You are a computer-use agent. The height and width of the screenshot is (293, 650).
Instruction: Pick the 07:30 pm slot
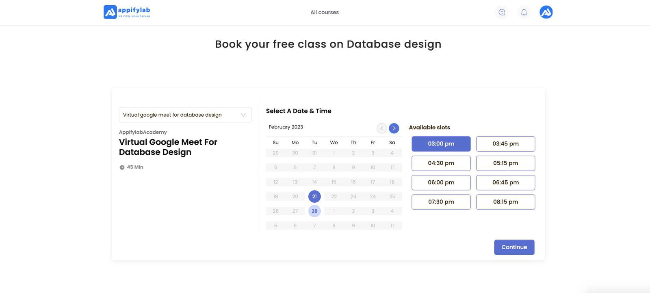[x=441, y=202]
